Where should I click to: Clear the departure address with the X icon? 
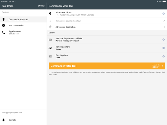pyautogui.click(x=163, y=14)
